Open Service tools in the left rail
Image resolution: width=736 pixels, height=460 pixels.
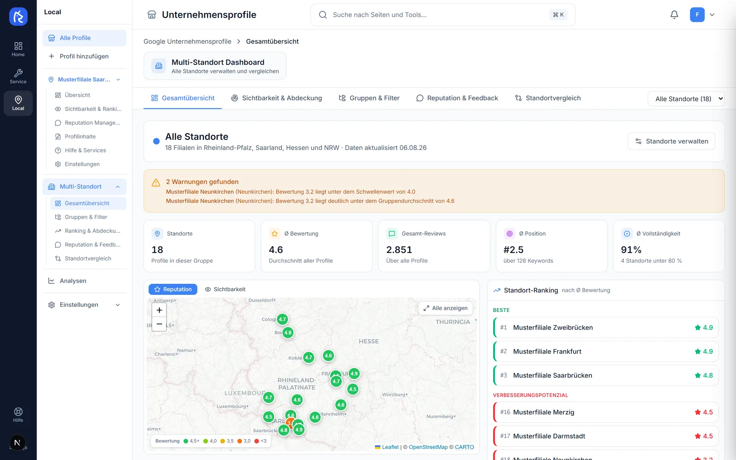pyautogui.click(x=18, y=76)
